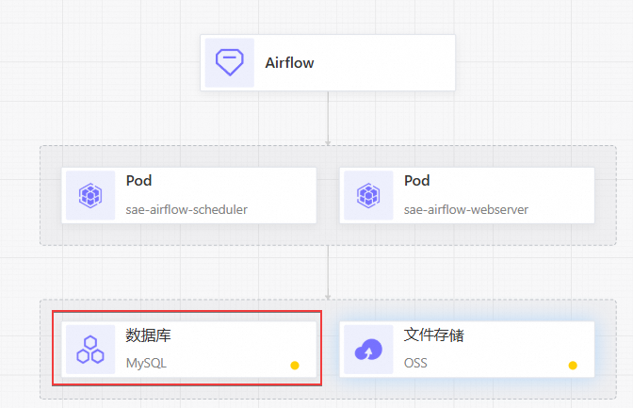Click empty area inside the Pod group container
Image resolution: width=633 pixels, height=408 pixels.
click(x=328, y=235)
